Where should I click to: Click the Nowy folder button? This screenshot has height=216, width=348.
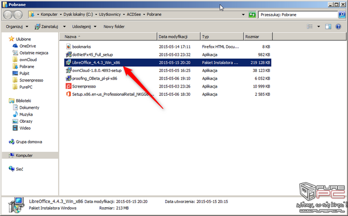click(114, 26)
